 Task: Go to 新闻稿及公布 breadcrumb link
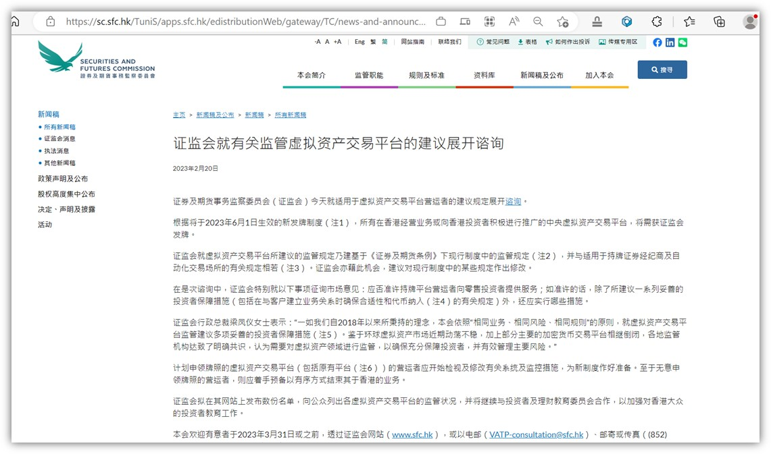(215, 115)
